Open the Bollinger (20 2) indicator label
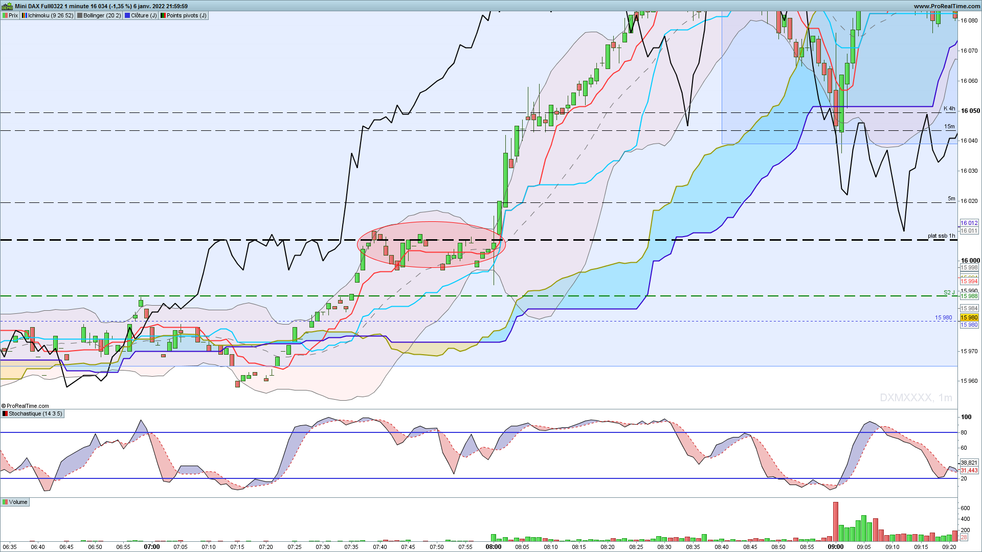The height and width of the screenshot is (552, 982). [x=99, y=15]
